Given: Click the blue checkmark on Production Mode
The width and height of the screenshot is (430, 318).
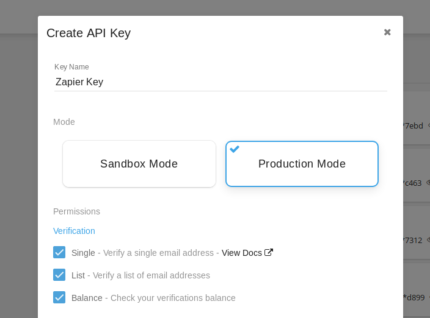Looking at the screenshot, I should click(x=235, y=149).
